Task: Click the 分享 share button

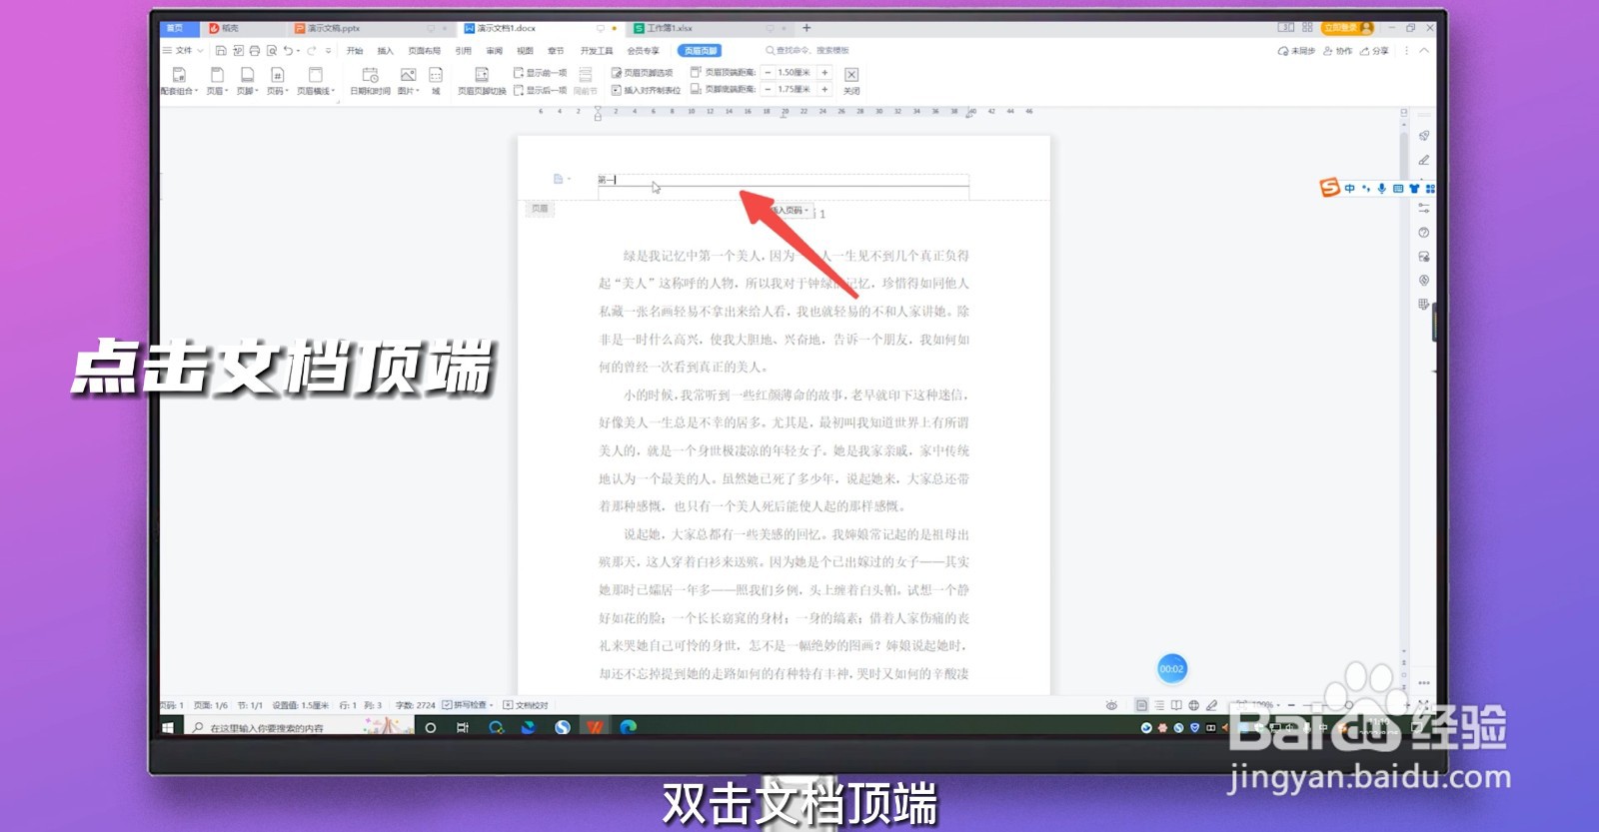Action: click(1374, 51)
